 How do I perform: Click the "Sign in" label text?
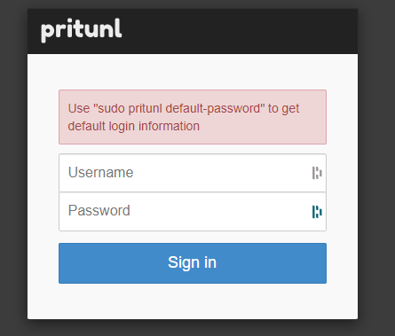193,262
